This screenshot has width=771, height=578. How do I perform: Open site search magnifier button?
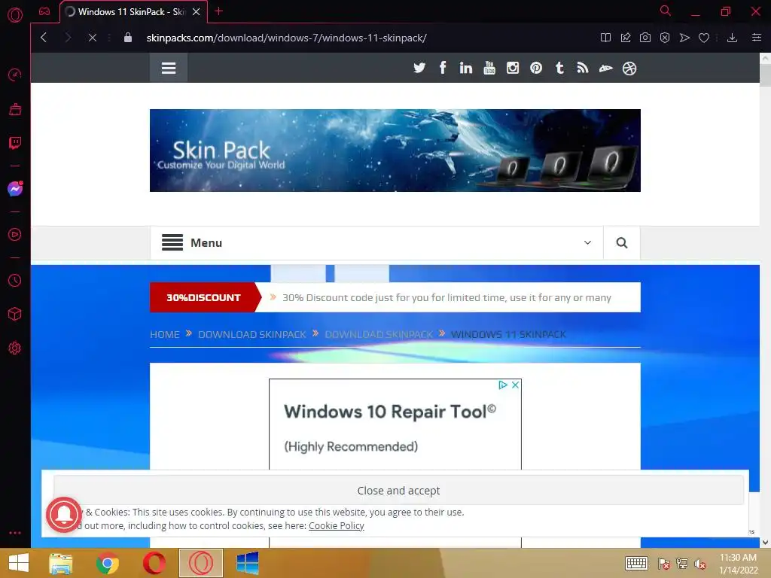[x=621, y=243]
